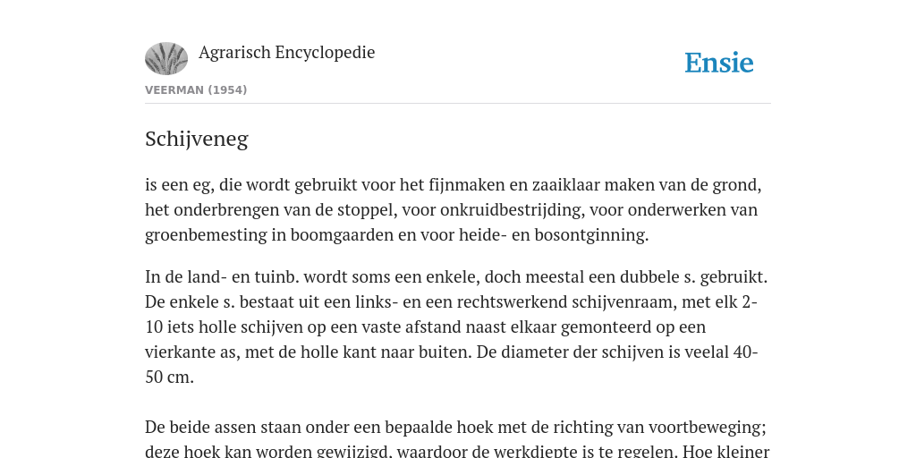This screenshot has width=916, height=458.
Task: Click the word 'zaaiklaar' in the opening sentence
Action: pos(565,185)
